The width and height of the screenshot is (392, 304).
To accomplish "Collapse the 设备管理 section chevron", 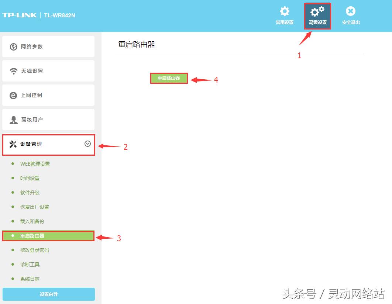I will (x=87, y=144).
